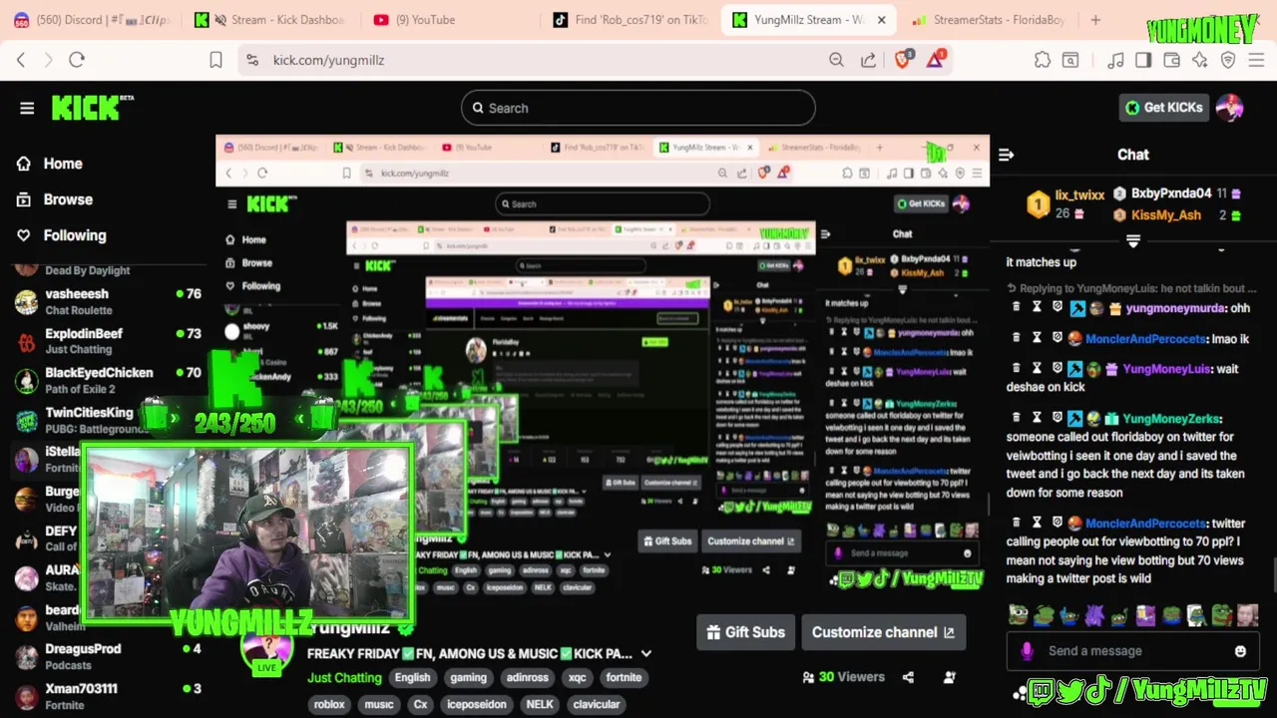Bookmark this page with the bookmark icon
Image resolution: width=1277 pixels, height=718 pixels.
(x=215, y=60)
